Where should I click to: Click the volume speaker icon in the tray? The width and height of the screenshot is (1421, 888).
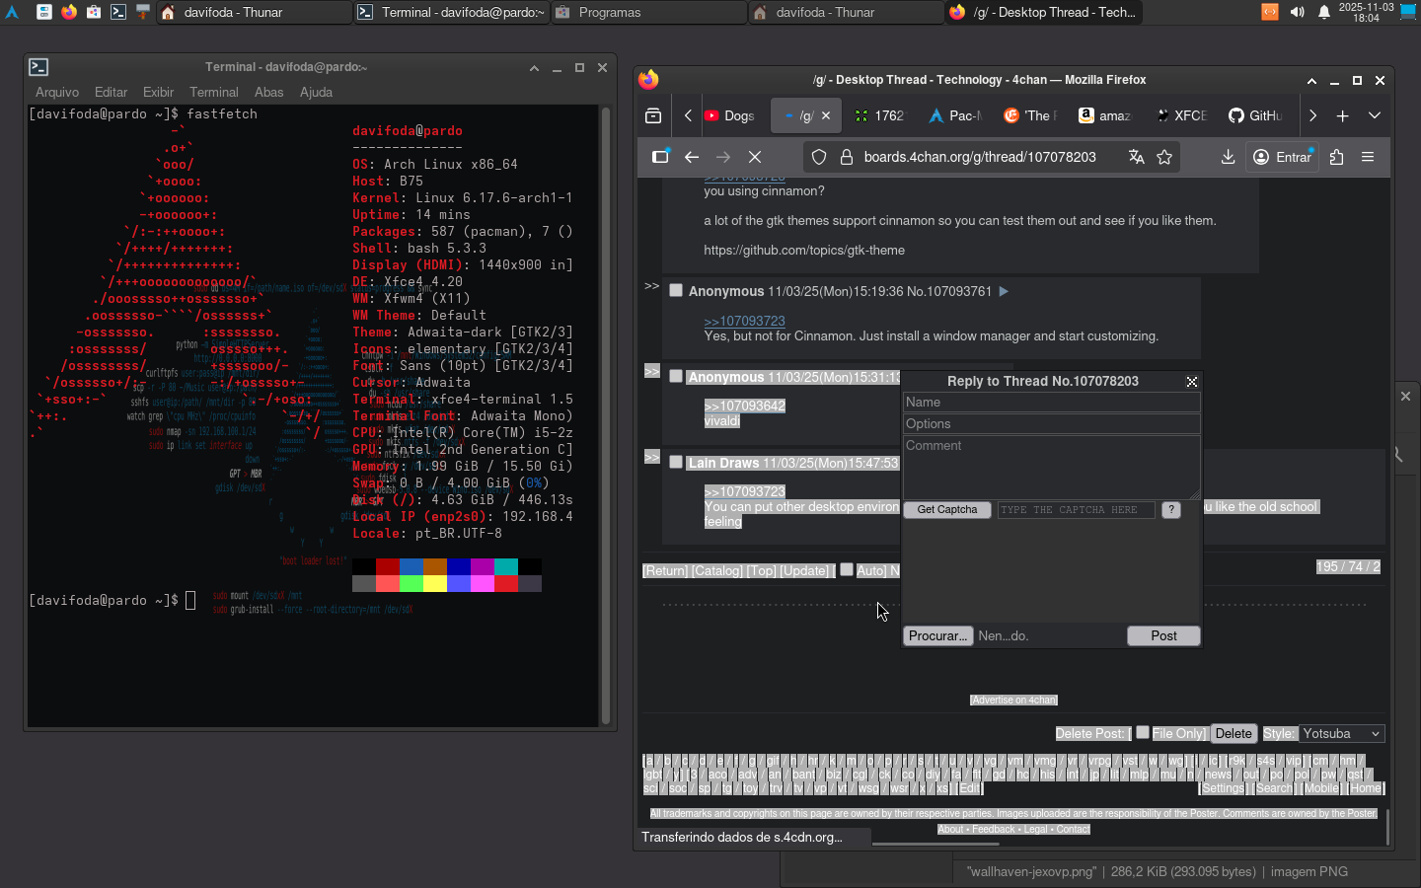pyautogui.click(x=1298, y=12)
